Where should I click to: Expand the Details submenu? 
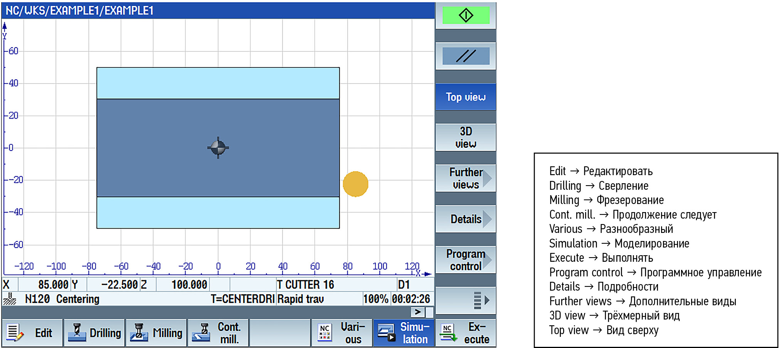(x=466, y=219)
